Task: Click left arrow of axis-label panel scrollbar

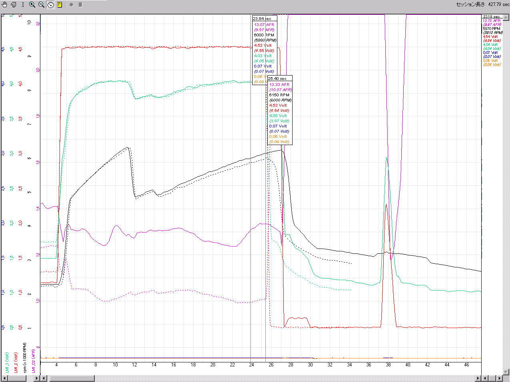Action: coord(6,378)
